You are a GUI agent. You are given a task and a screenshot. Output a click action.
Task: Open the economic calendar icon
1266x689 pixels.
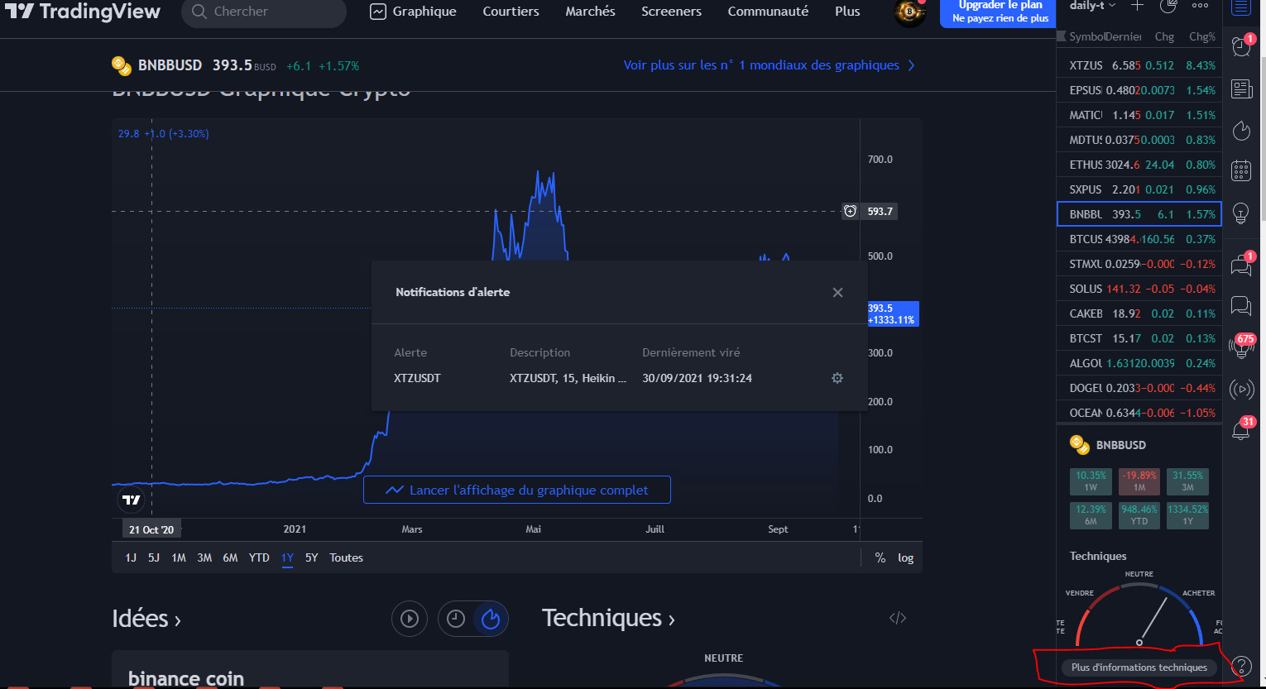[x=1241, y=170]
